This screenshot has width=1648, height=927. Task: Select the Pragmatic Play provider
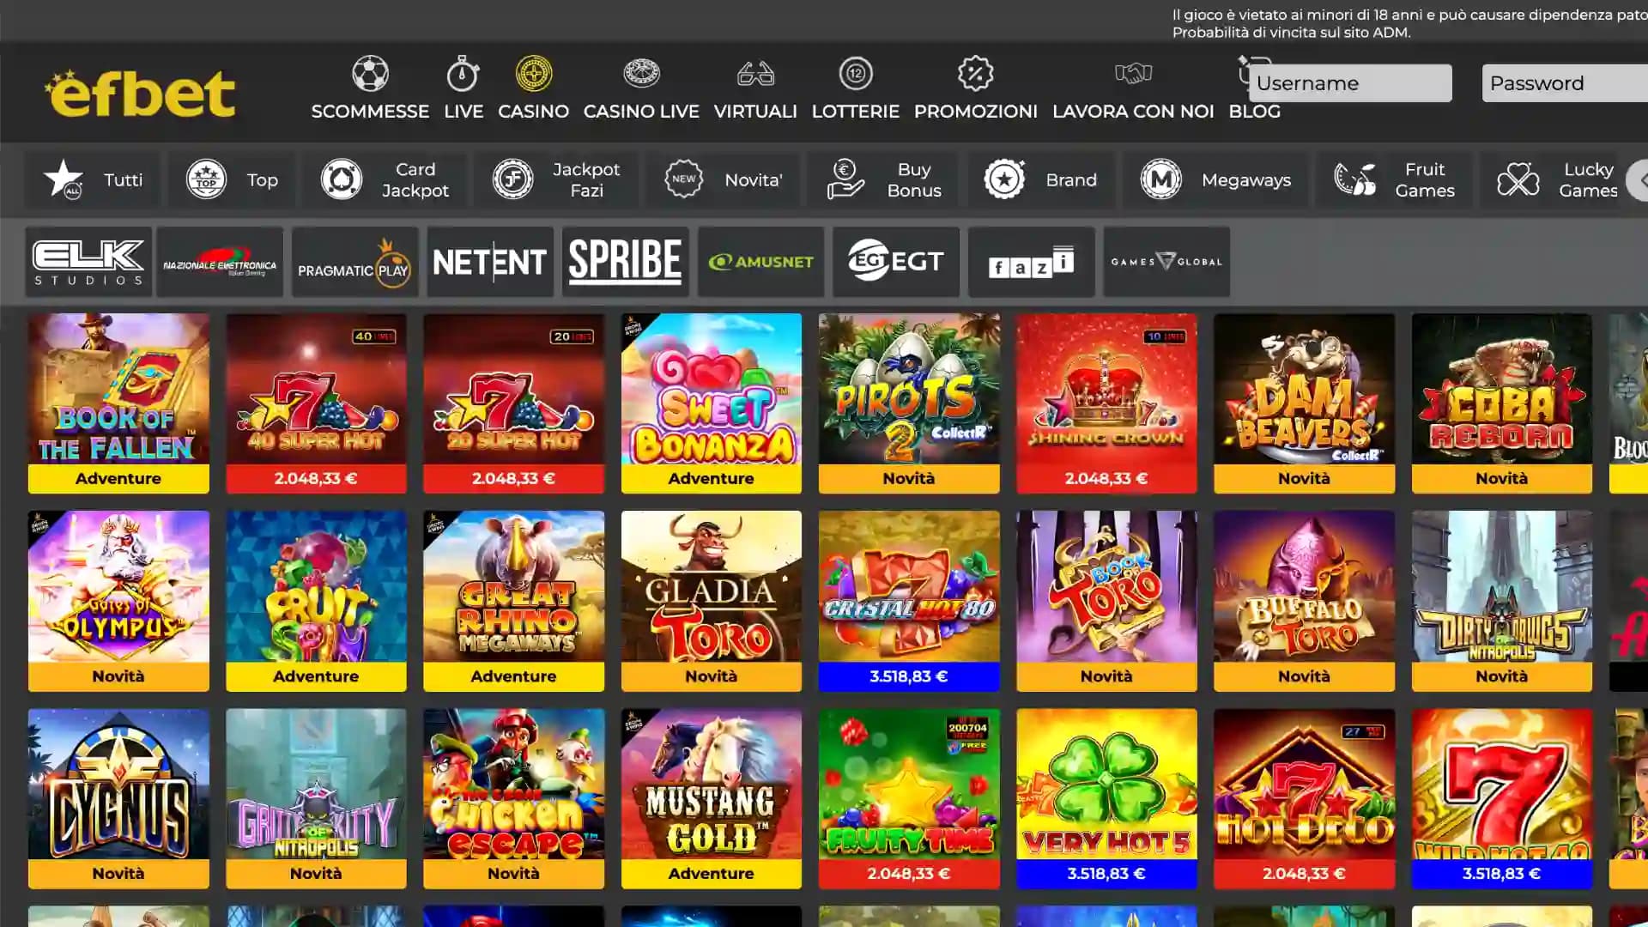pos(354,261)
